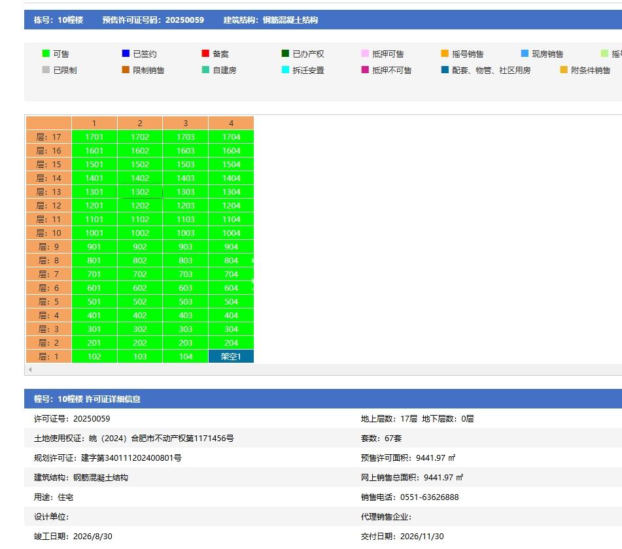The image size is (622, 549).
Task: Open unit 1404 details
Action: coord(232,178)
